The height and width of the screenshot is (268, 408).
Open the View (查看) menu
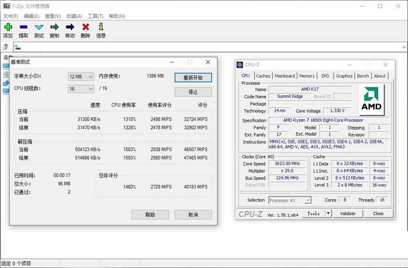pos(53,16)
